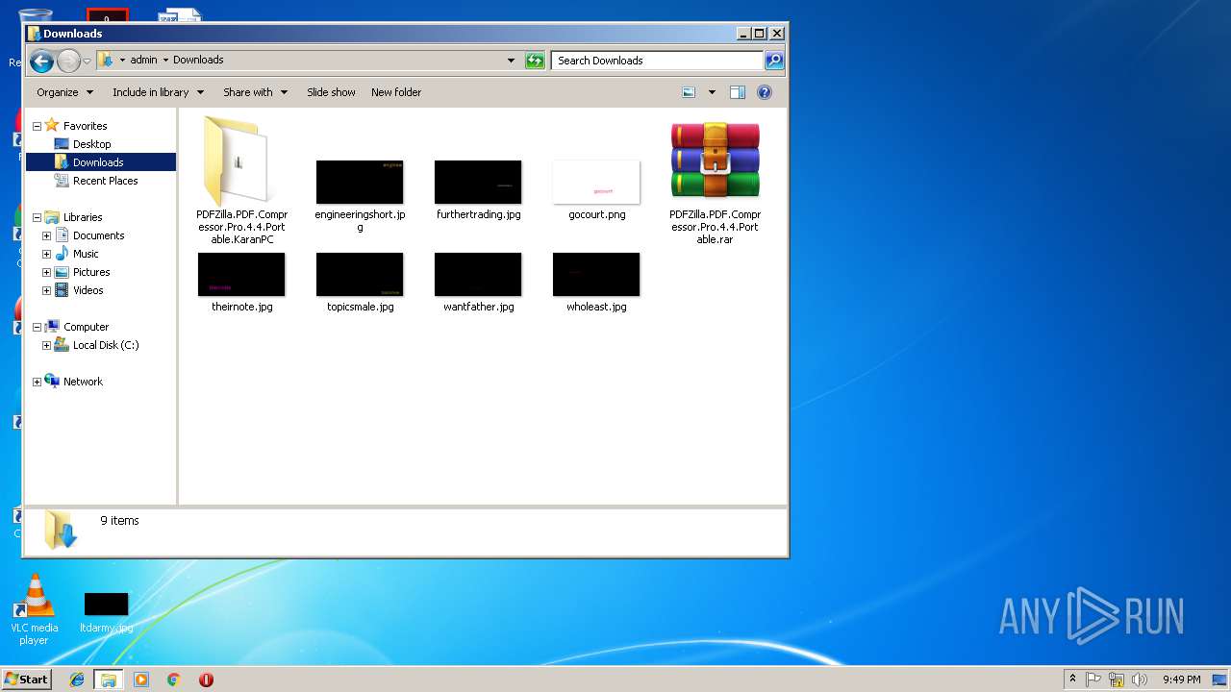Click admin in the address path
1231x692 pixels.
coord(143,60)
